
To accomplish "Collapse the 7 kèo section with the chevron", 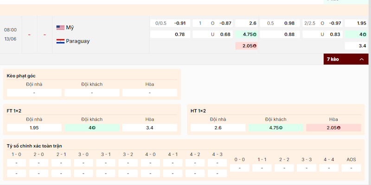I will click(x=362, y=59).
